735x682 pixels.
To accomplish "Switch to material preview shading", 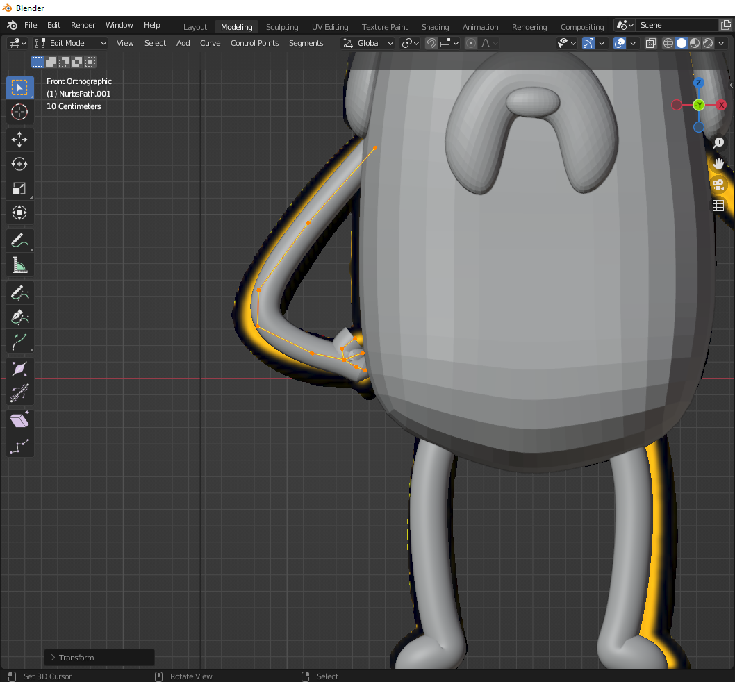I will (695, 44).
